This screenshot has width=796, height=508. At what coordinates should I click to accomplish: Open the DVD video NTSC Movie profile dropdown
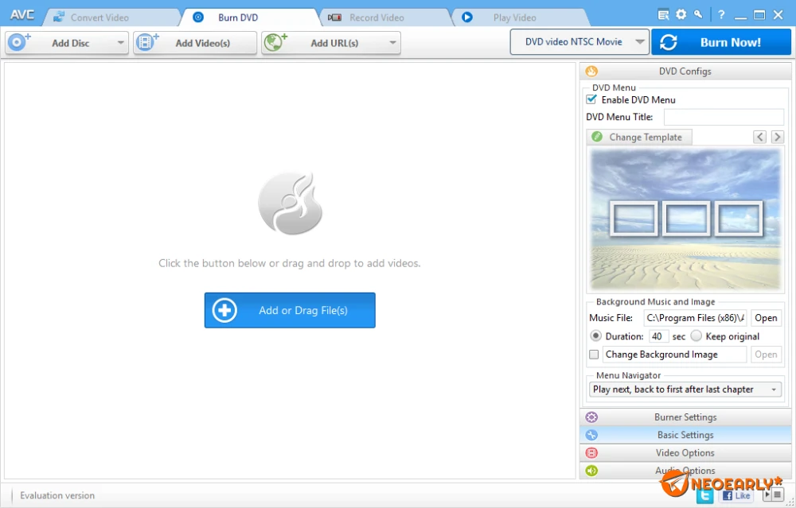(579, 41)
